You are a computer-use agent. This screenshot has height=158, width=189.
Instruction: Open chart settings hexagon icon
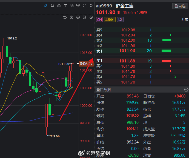pyautogui.click(x=91, y=17)
